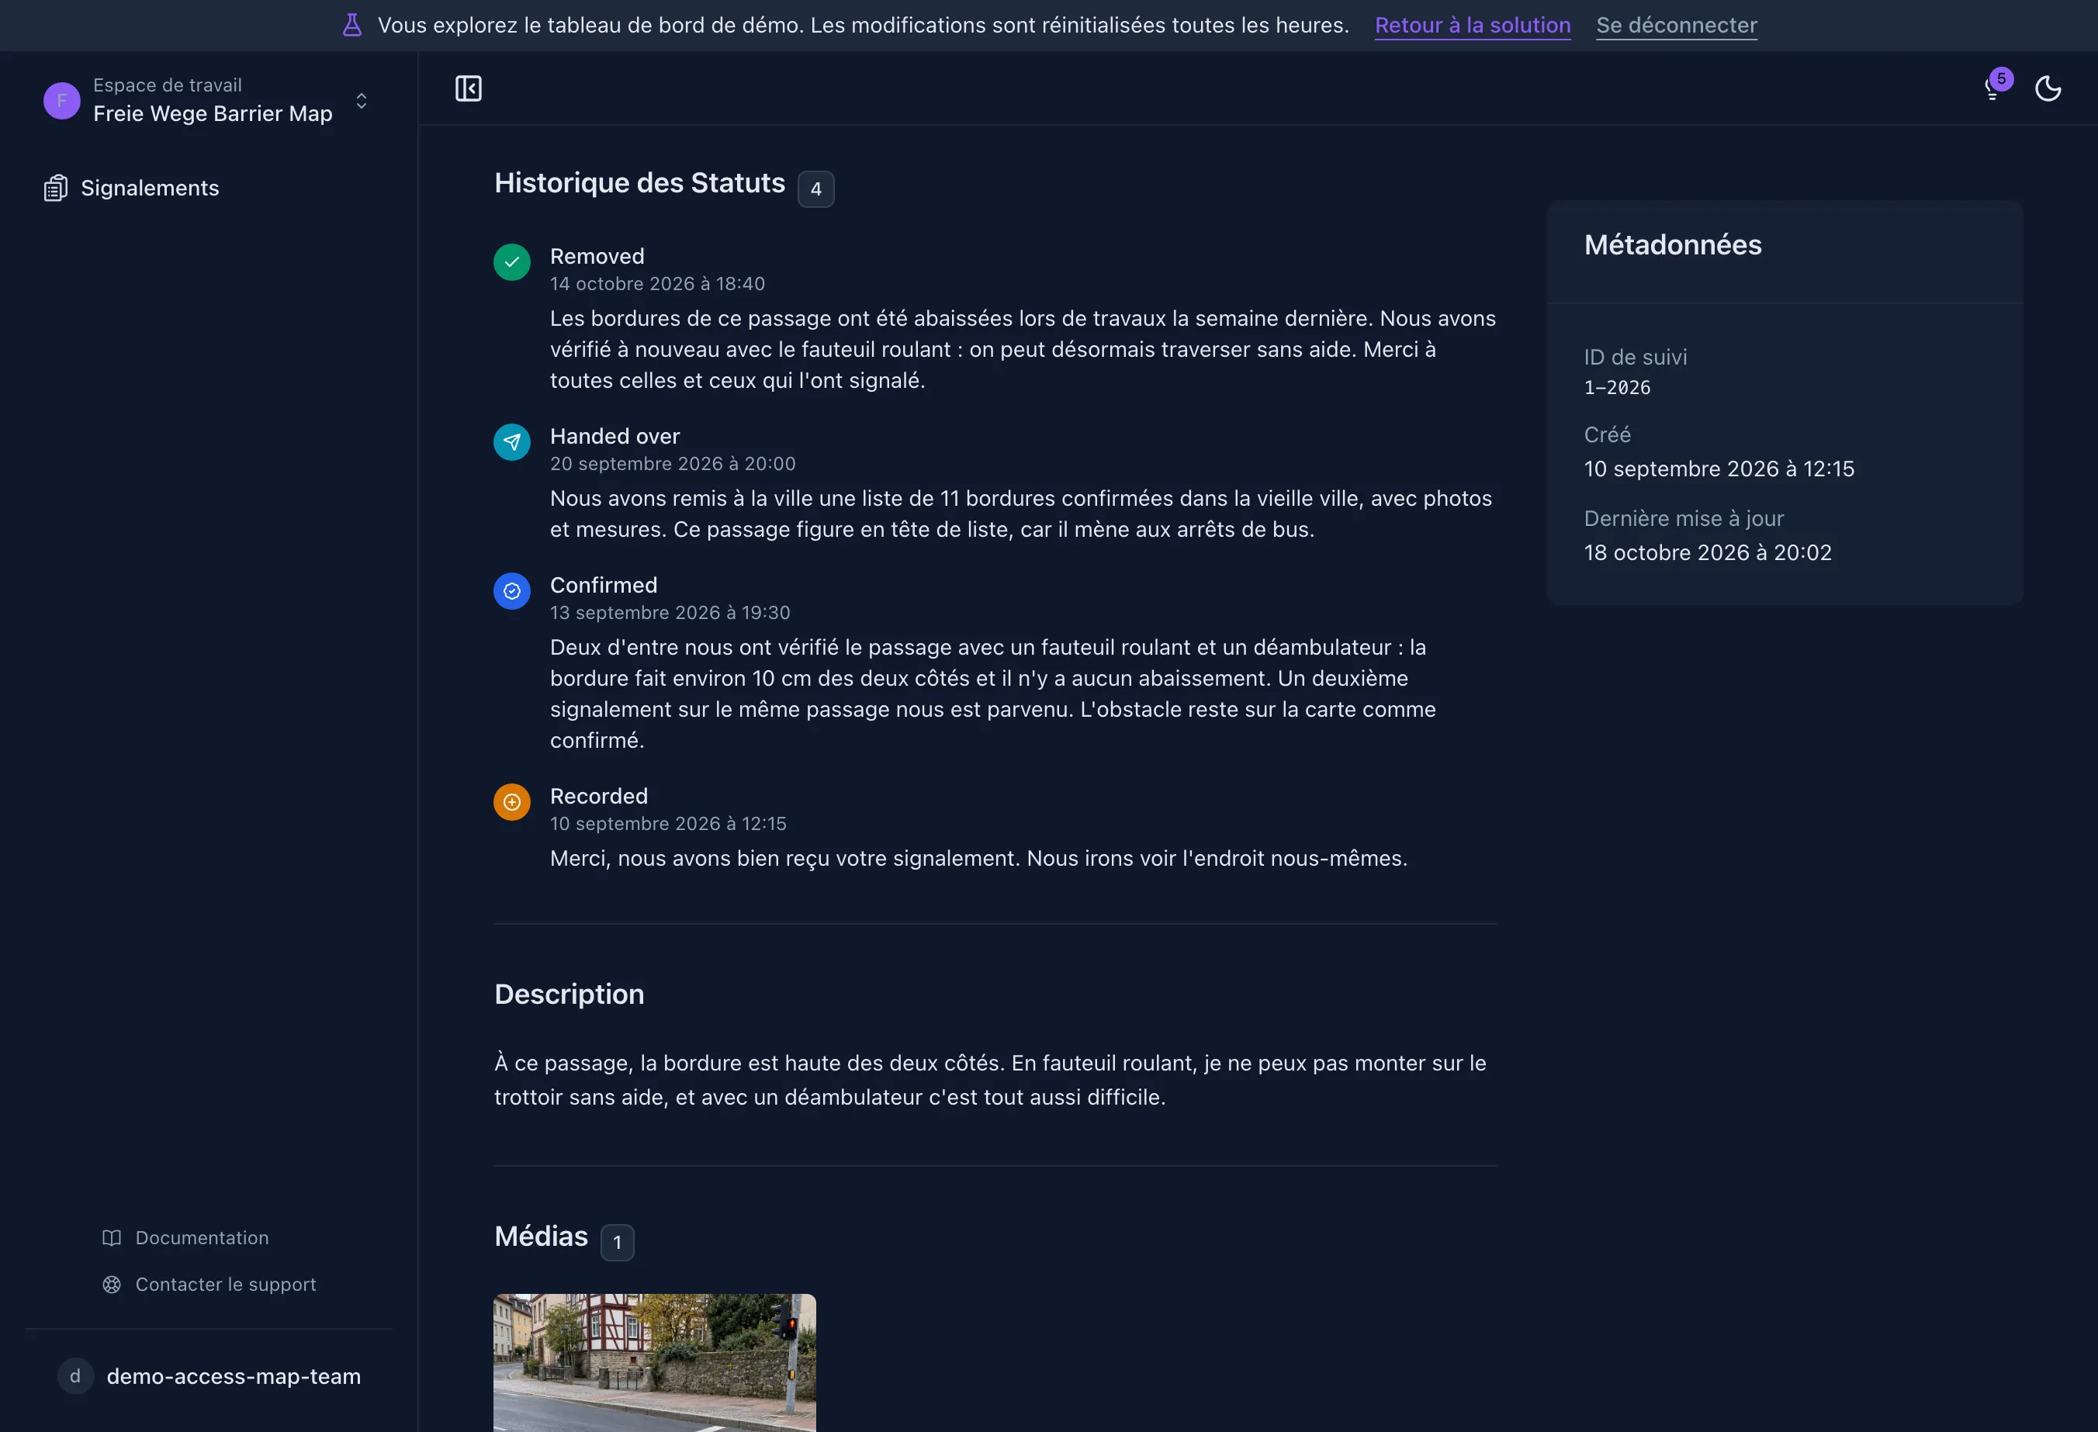
Task: Open the Freie Wege Barrier Map workspace selector
Action: pos(209,100)
